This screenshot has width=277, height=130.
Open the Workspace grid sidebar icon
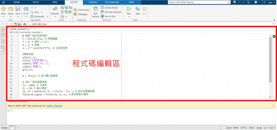[x=3, y=34]
